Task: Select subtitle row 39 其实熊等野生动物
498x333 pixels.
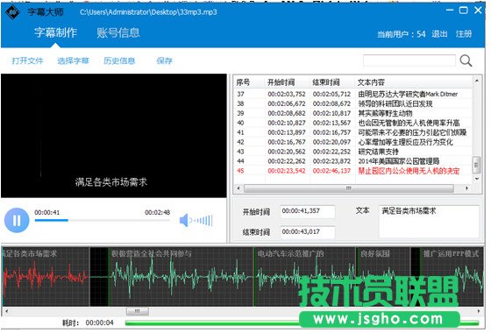Action: (x=353, y=113)
